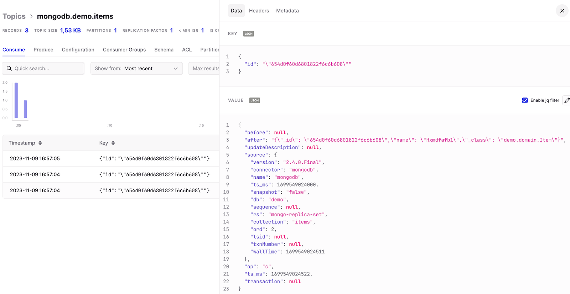Click the "collection": "items" line
Image resolution: width=570 pixels, height=294 pixels.
pyautogui.click(x=283, y=222)
